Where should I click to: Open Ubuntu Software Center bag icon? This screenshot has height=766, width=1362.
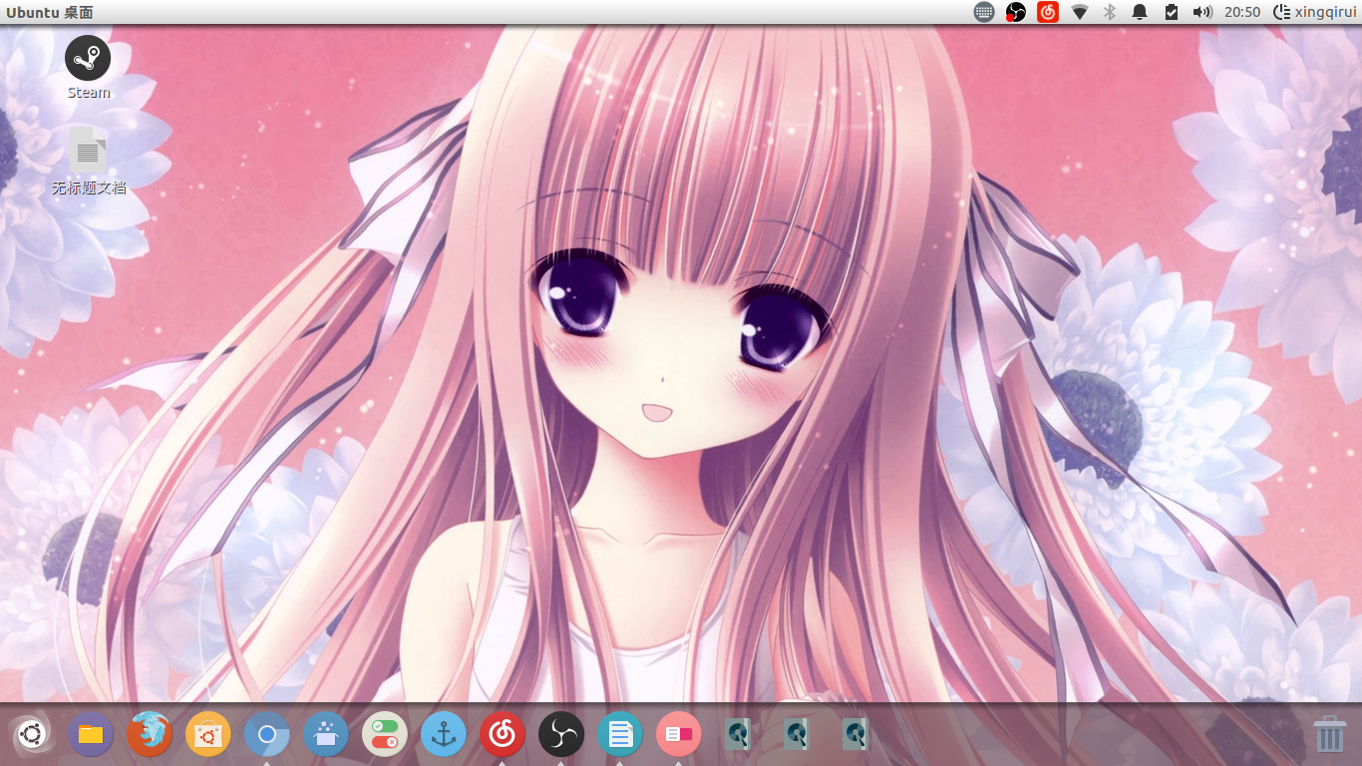tap(208, 735)
